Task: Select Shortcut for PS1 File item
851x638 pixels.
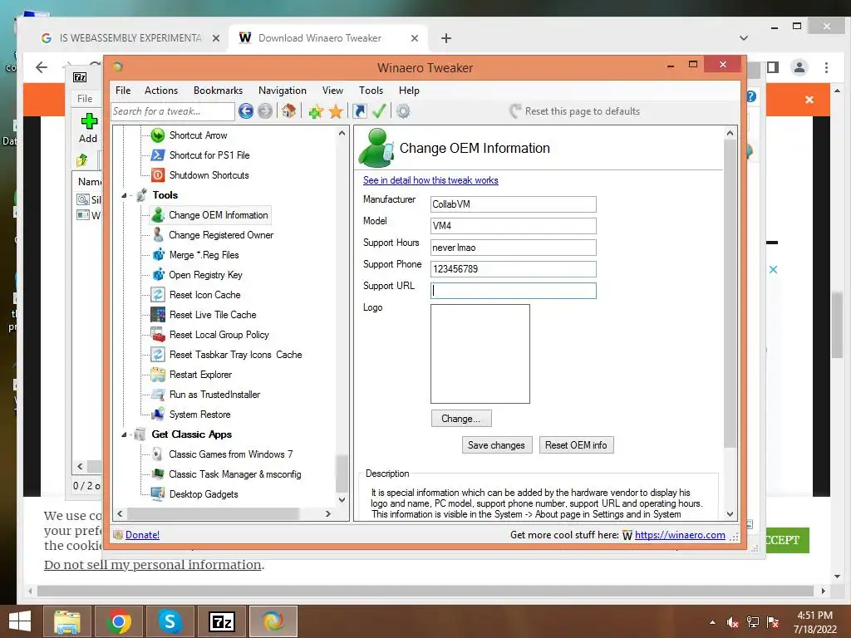Action: (209, 155)
